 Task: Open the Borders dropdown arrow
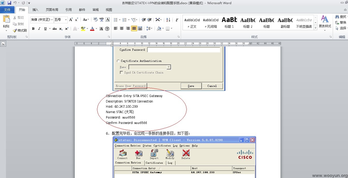coord(172,28)
